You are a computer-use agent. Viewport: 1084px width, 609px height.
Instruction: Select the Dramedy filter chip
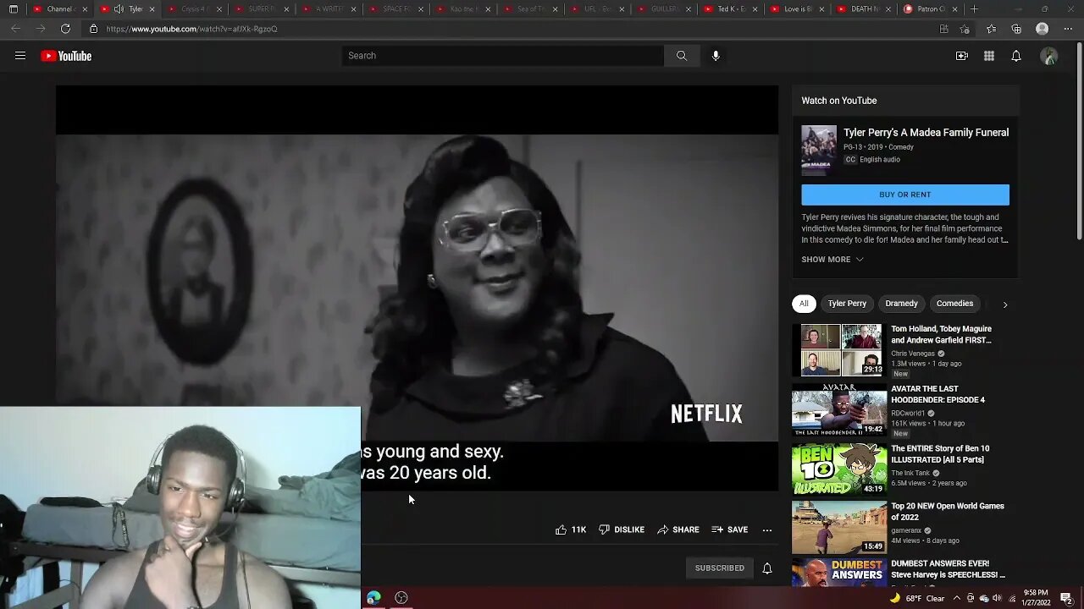901,304
